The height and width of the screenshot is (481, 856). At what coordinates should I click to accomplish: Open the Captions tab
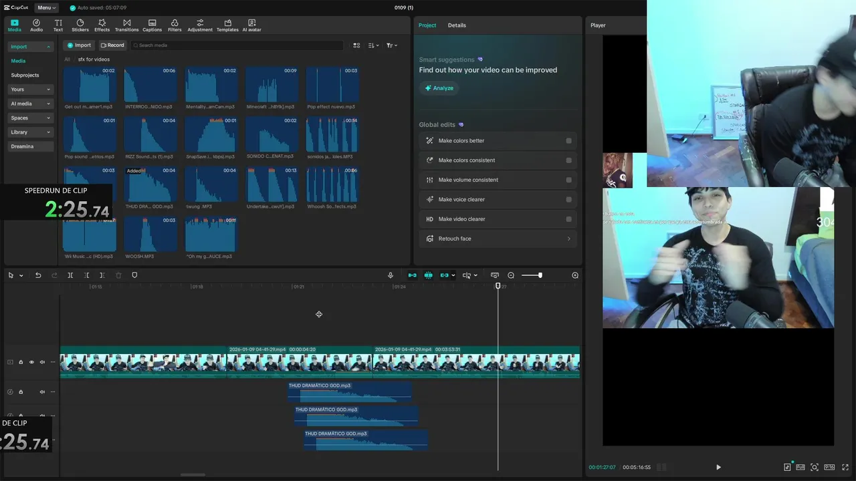point(152,25)
